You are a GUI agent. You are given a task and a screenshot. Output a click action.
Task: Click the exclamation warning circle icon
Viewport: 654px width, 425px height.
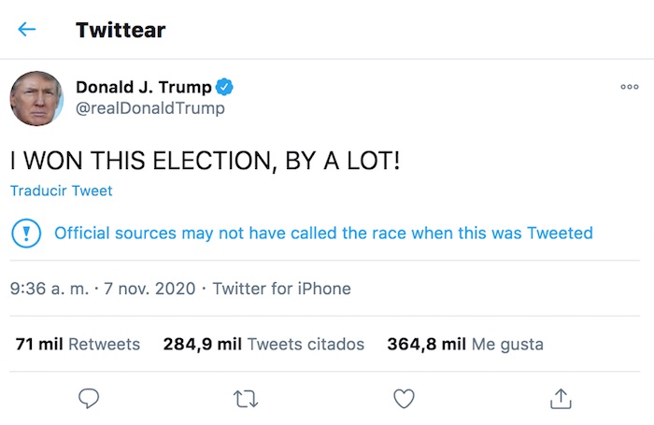pos(26,233)
